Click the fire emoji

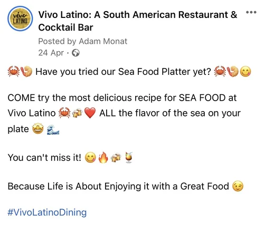point(103,158)
